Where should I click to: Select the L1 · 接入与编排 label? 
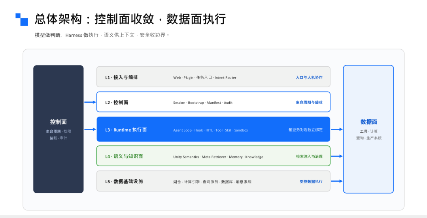[121, 77]
